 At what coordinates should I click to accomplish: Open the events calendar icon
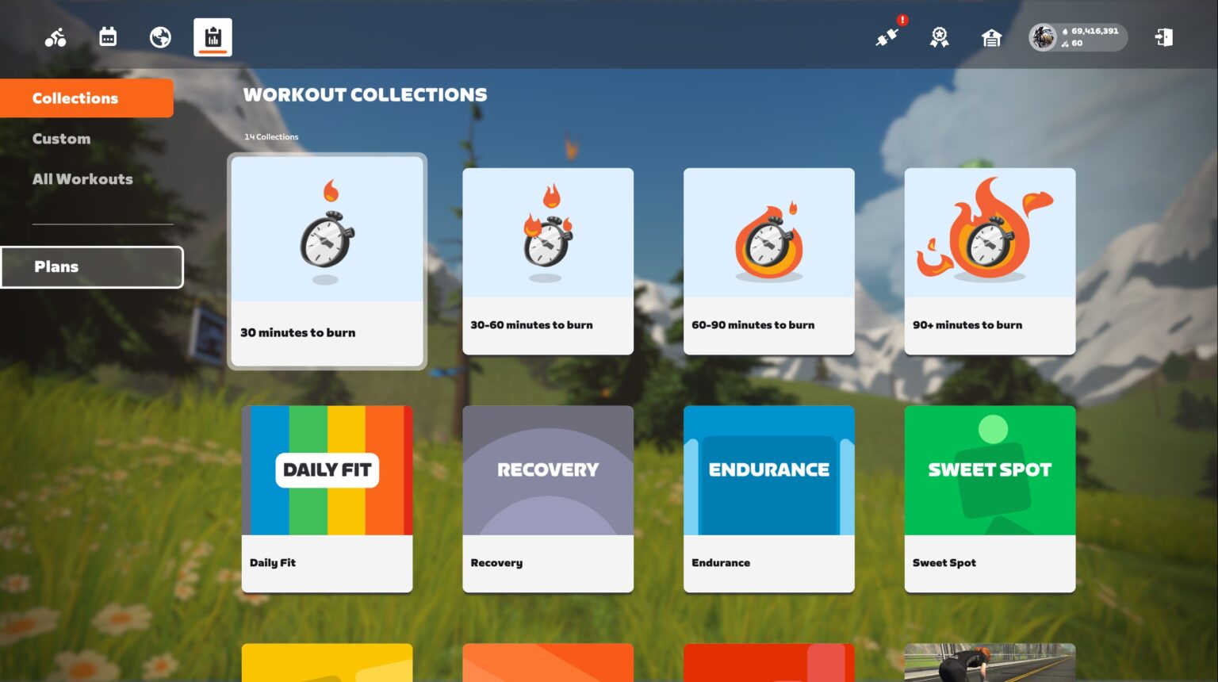click(x=108, y=37)
